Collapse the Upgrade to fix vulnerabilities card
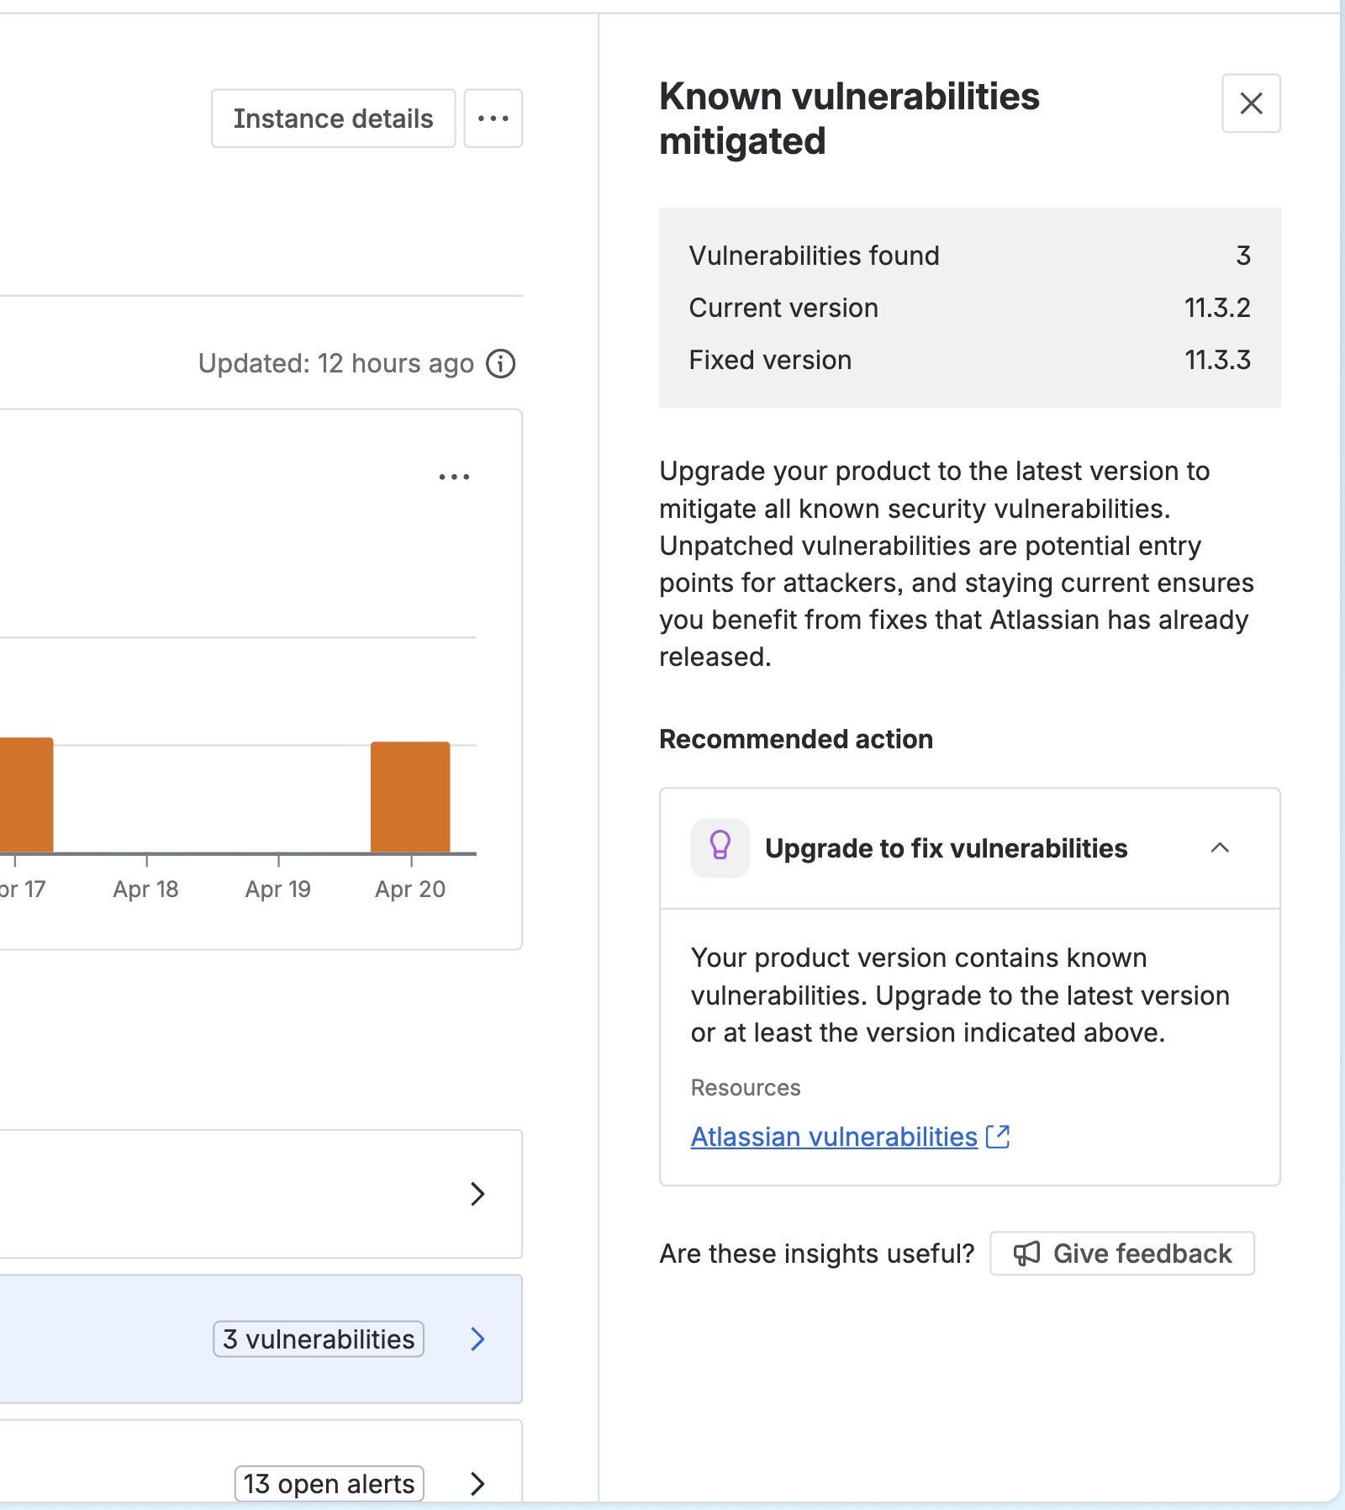1345x1510 pixels. (1221, 848)
